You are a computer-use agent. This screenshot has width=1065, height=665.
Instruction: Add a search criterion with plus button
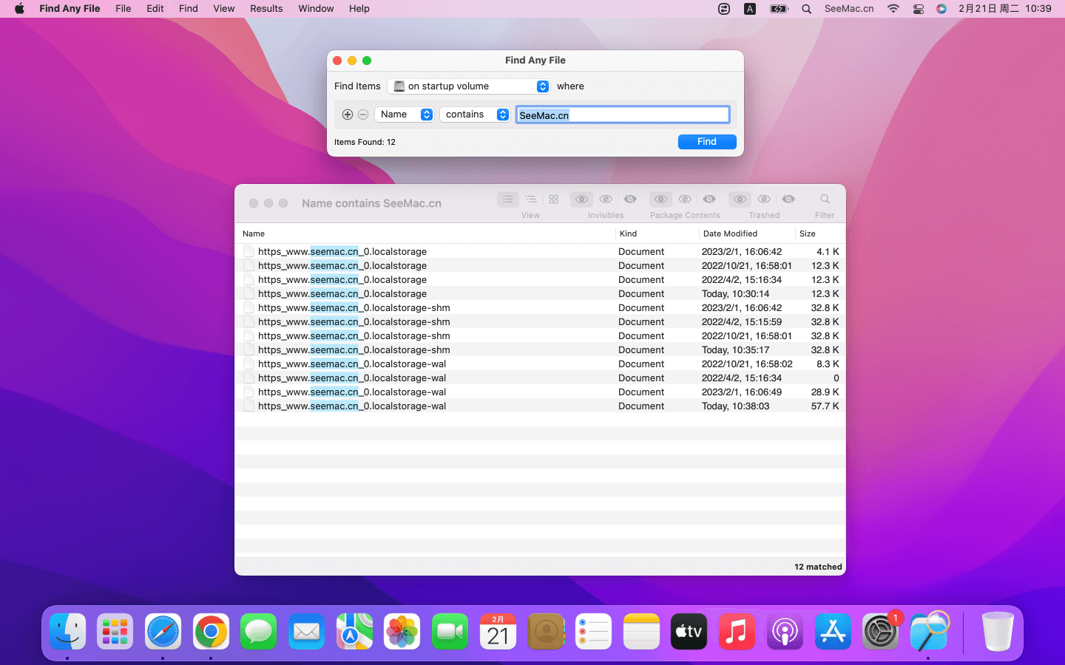[348, 115]
